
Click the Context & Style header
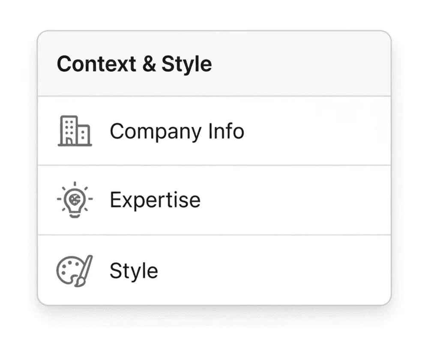pyautogui.click(x=135, y=63)
